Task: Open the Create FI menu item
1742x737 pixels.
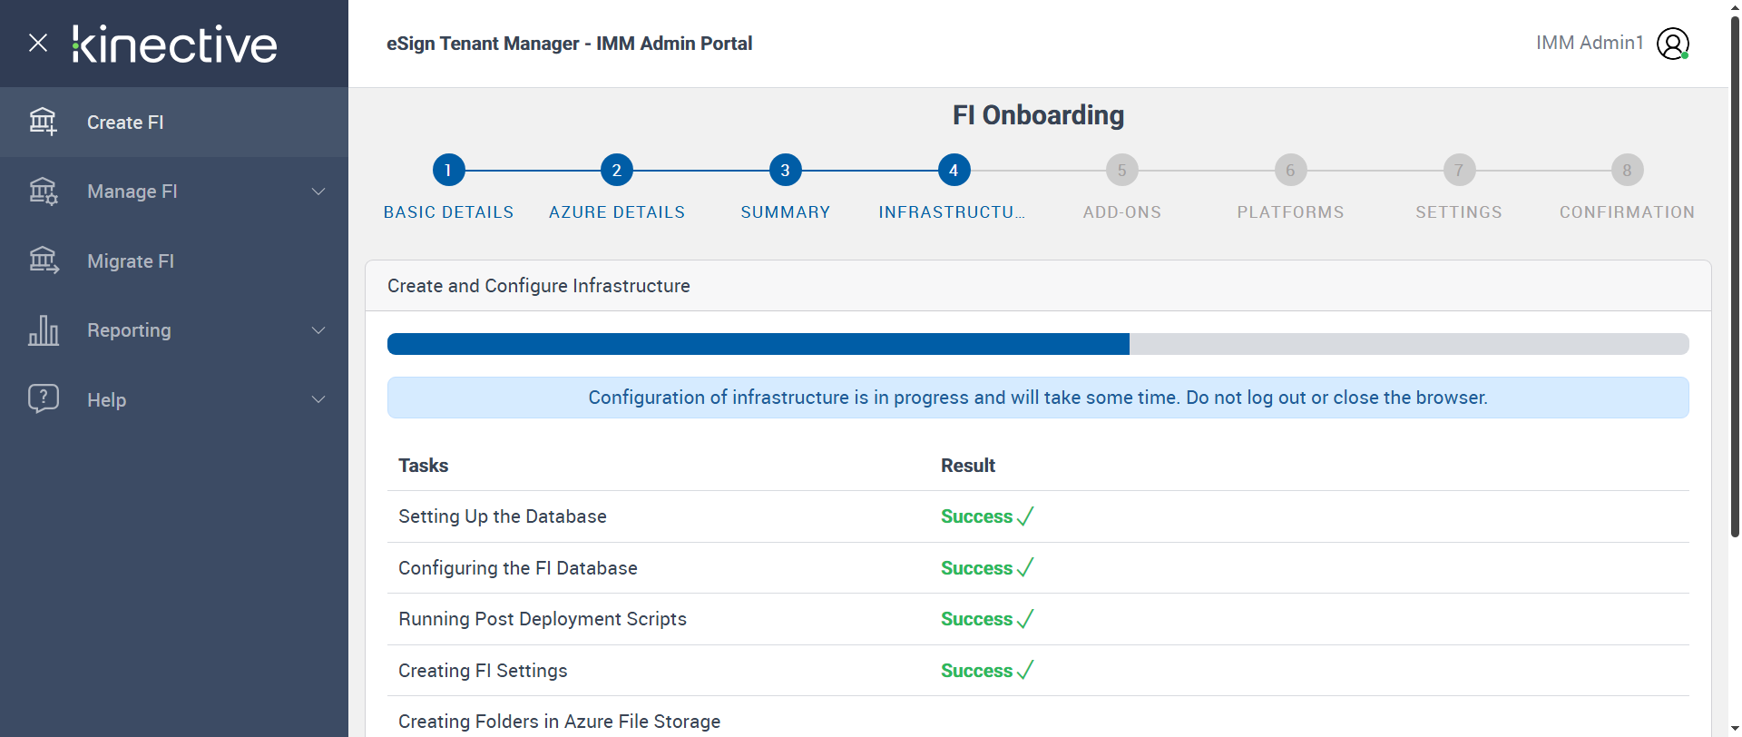Action: (174, 123)
